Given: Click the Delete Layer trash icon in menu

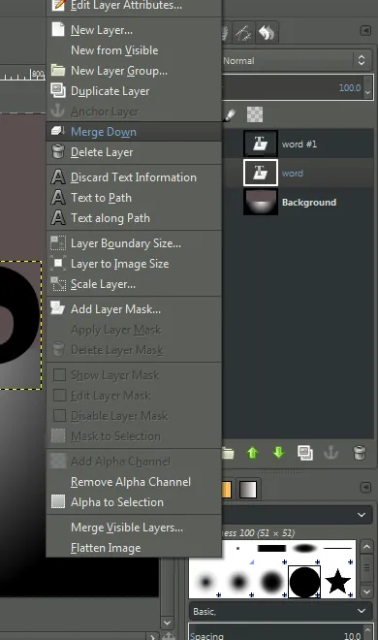Looking at the screenshot, I should tap(58, 151).
